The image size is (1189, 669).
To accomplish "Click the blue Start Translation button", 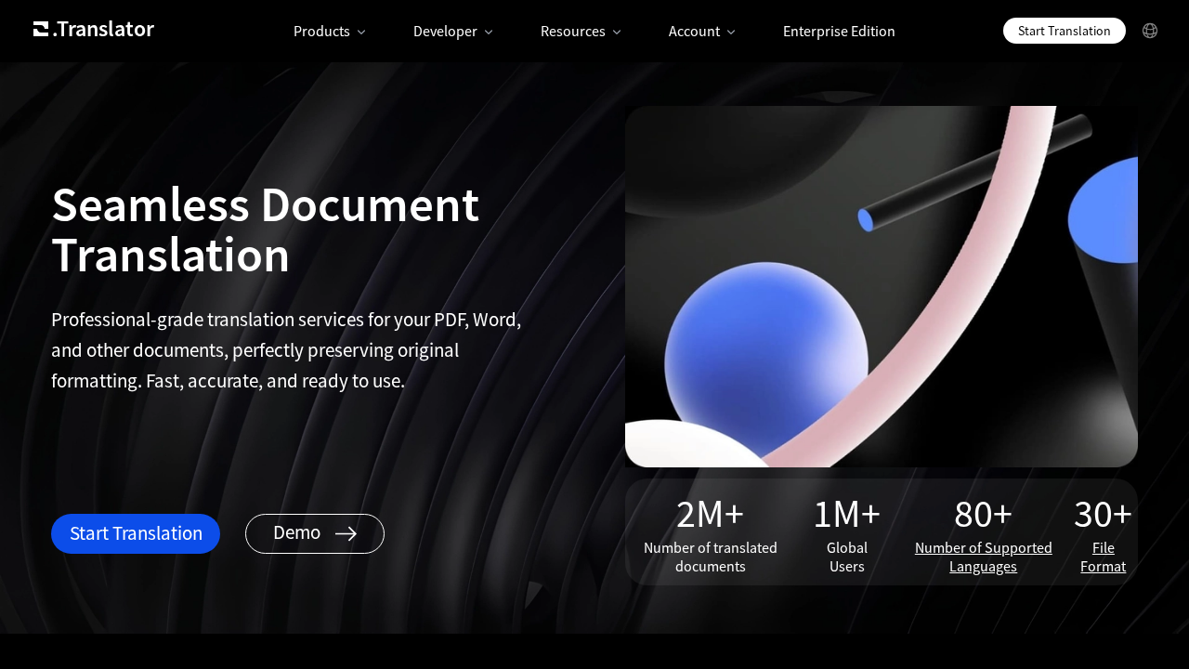I will coord(136,533).
